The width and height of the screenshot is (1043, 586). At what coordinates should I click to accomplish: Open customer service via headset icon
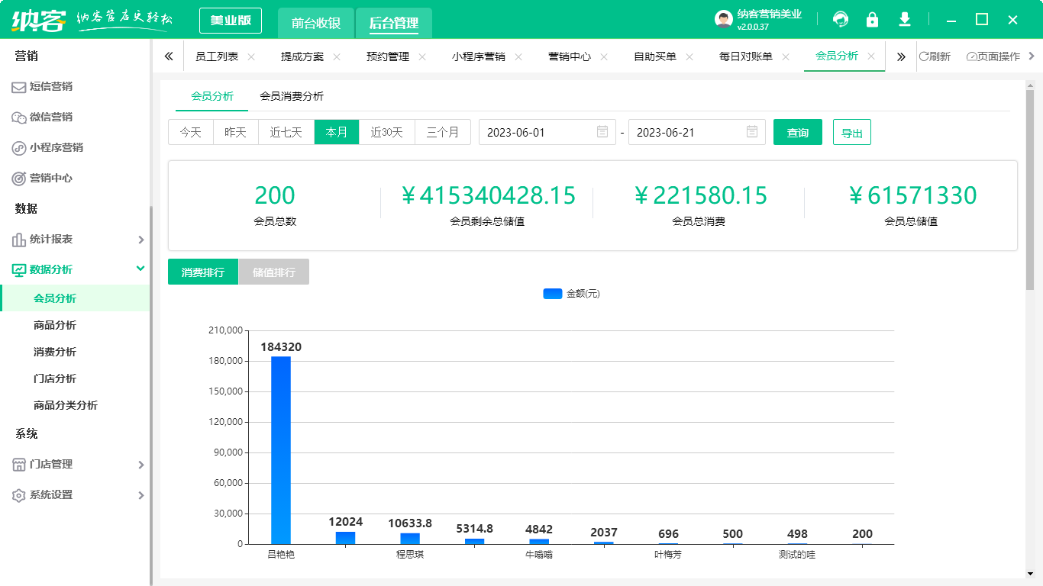(841, 19)
